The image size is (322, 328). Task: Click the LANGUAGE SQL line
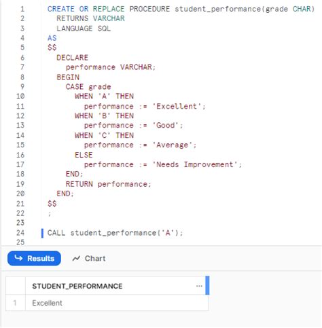(x=84, y=29)
